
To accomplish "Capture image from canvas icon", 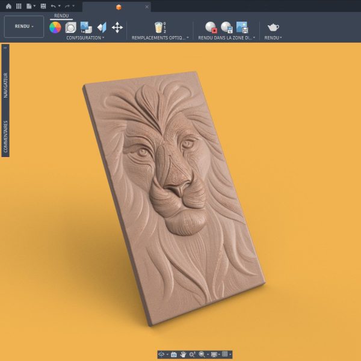I will 242,28.
